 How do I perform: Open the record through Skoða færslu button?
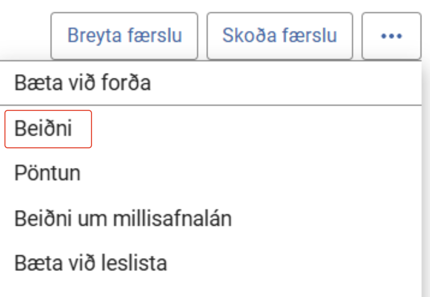point(279,36)
